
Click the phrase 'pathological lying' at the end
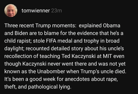coord(50,87)
